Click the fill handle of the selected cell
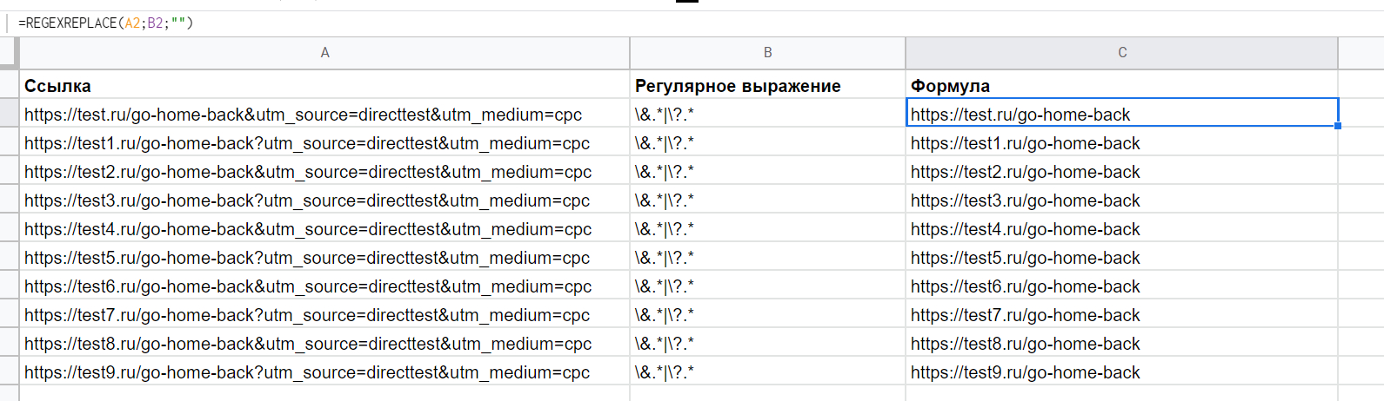 click(x=1337, y=126)
